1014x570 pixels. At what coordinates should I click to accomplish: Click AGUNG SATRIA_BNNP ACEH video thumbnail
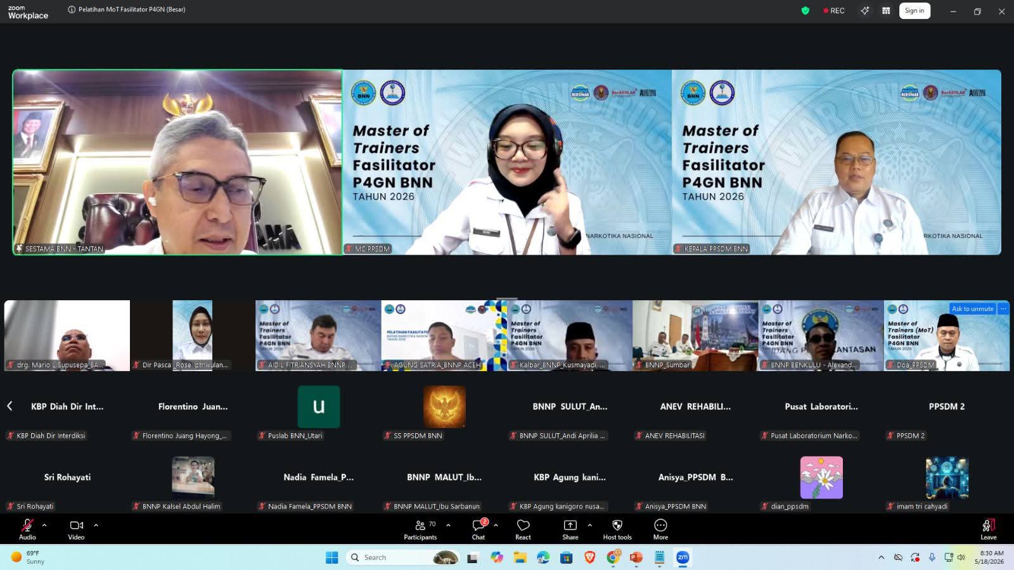[x=444, y=336]
